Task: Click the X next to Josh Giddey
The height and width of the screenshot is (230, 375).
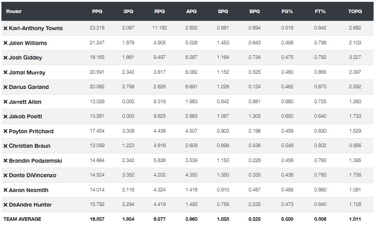Action: pyautogui.click(x=5, y=58)
